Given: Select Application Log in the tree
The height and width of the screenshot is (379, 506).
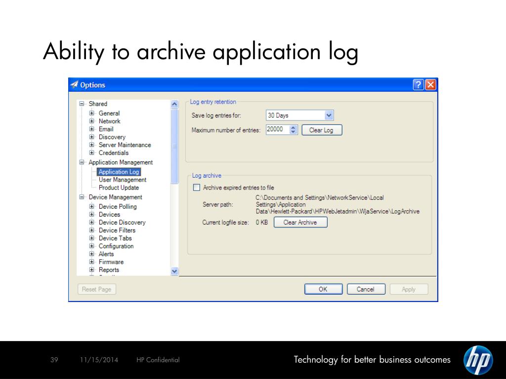Looking at the screenshot, I should pyautogui.click(x=119, y=172).
